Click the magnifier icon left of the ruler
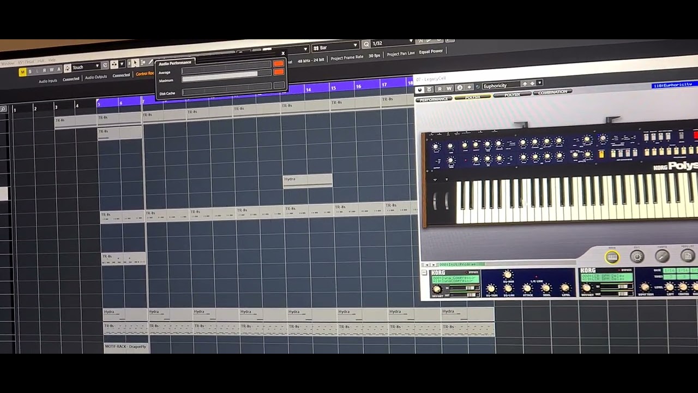The width and height of the screenshot is (698, 393). click(4, 109)
